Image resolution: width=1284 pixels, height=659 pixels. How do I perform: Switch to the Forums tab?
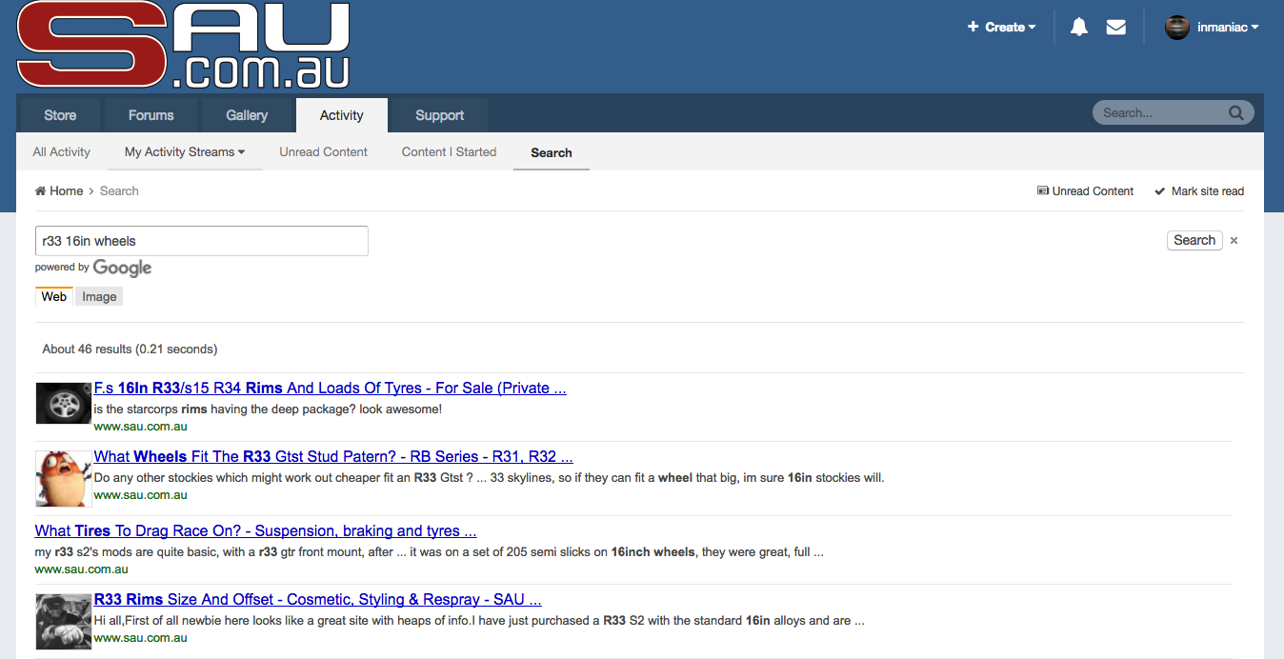click(151, 115)
